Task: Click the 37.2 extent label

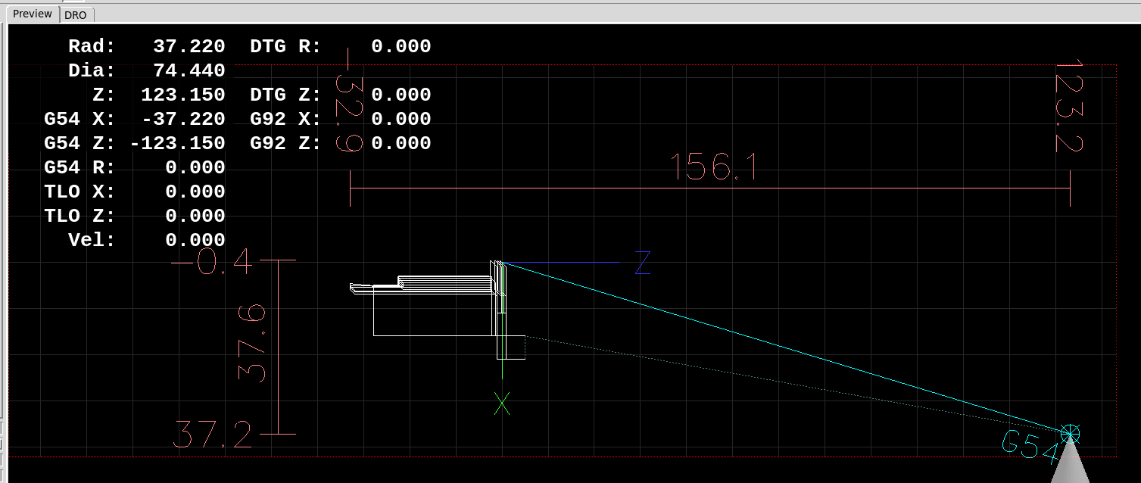Action: [x=213, y=435]
